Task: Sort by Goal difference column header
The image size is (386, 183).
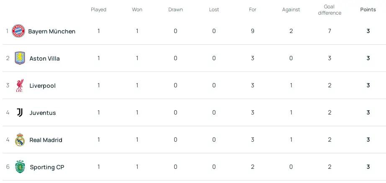Action: pyautogui.click(x=329, y=10)
